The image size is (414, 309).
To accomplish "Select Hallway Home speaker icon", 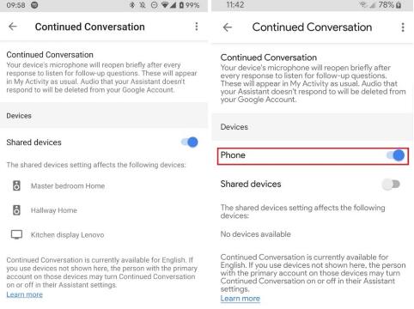I will pos(16,210).
